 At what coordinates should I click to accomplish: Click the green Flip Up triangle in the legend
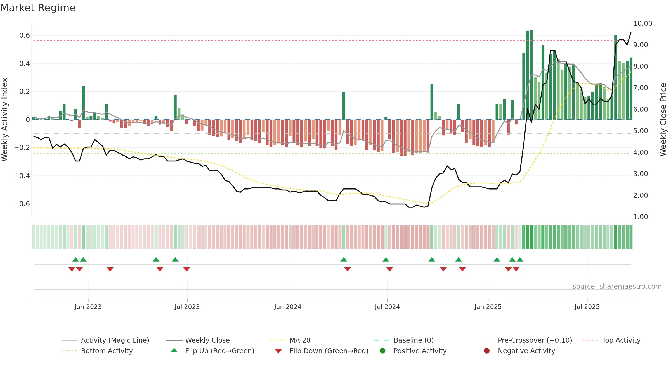tap(174, 350)
